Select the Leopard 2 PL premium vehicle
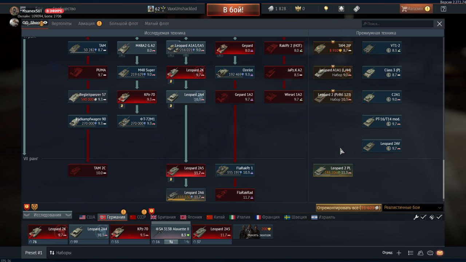 (333, 170)
